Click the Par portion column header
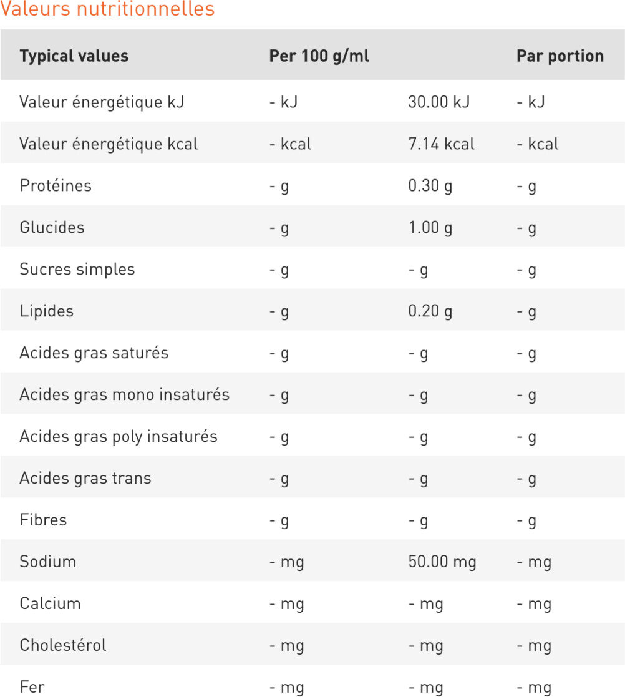Screen dimensions: 625x697 pos(560,56)
